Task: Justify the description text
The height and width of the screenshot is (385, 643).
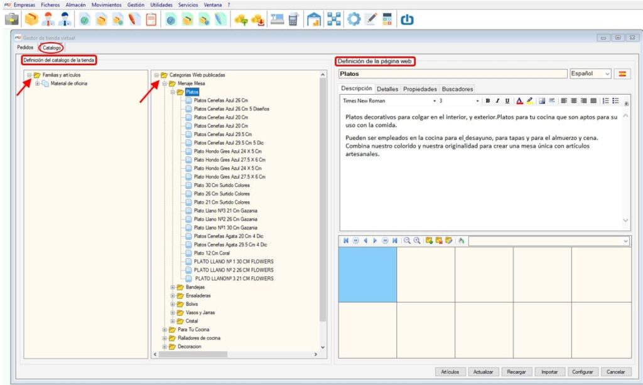Action: pyautogui.click(x=593, y=101)
